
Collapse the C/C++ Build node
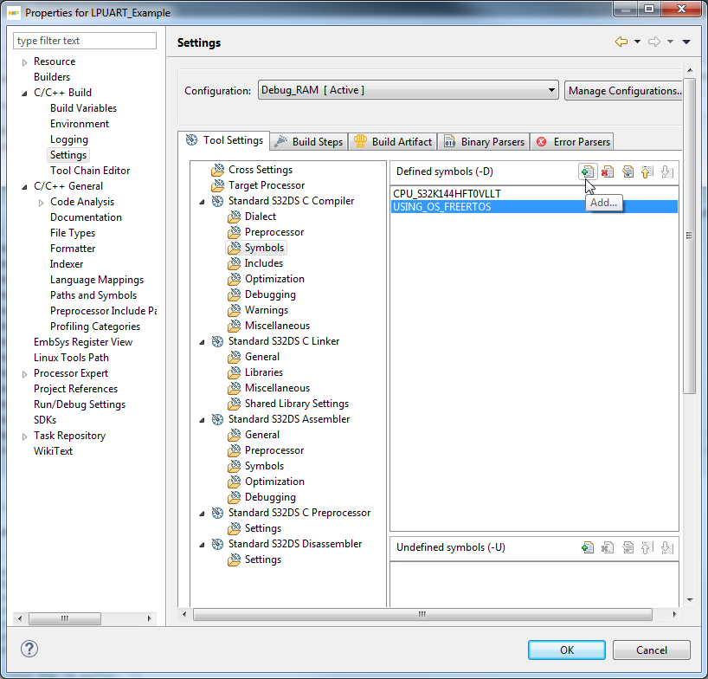(x=24, y=94)
